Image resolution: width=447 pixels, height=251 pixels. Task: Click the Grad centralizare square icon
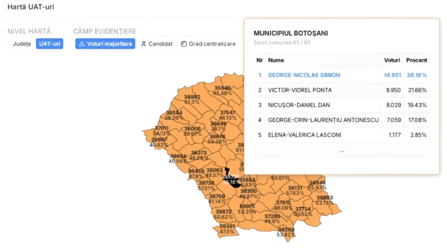tap(184, 44)
